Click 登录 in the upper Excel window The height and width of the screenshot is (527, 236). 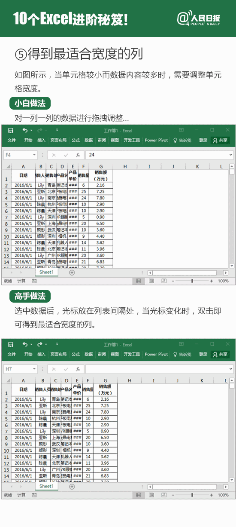203,140
